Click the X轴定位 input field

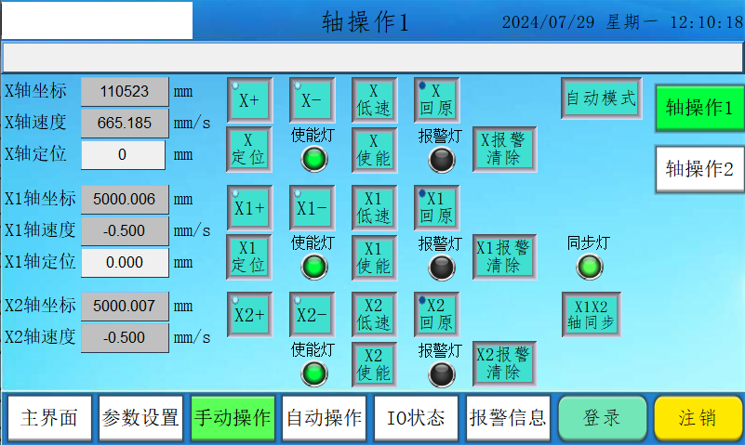point(124,155)
